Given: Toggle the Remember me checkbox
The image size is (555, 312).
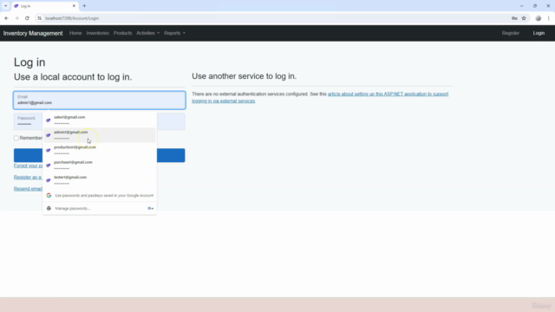Looking at the screenshot, I should pyautogui.click(x=16, y=138).
